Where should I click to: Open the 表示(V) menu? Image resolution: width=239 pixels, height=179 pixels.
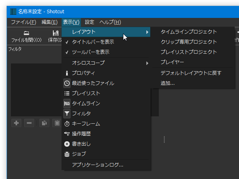(x=71, y=22)
